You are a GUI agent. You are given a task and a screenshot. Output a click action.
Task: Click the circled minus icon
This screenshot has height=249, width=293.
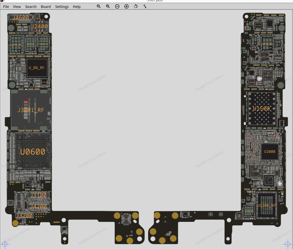[x=117, y=6]
